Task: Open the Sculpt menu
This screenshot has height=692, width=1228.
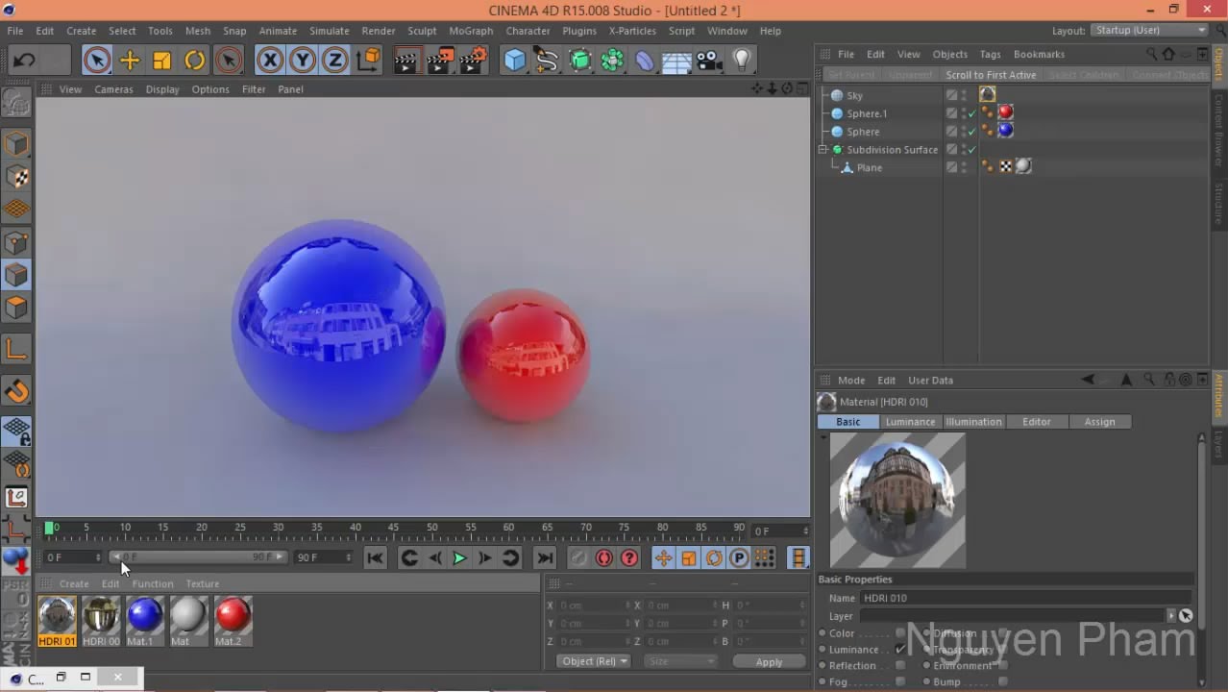Action: click(x=422, y=31)
